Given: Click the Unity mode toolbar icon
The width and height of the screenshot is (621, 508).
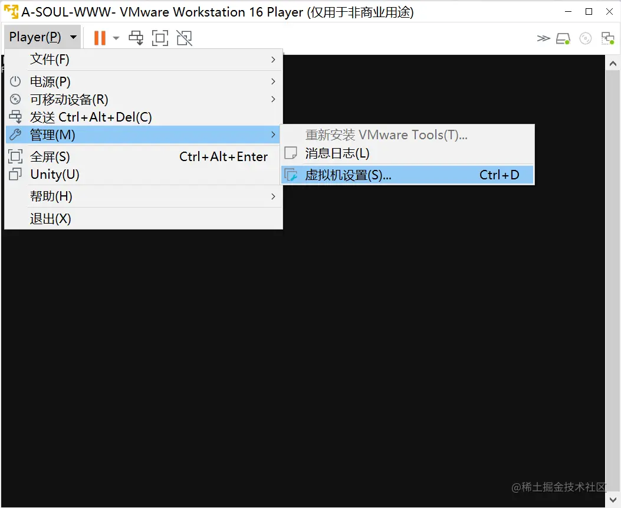Looking at the screenshot, I should (x=184, y=38).
